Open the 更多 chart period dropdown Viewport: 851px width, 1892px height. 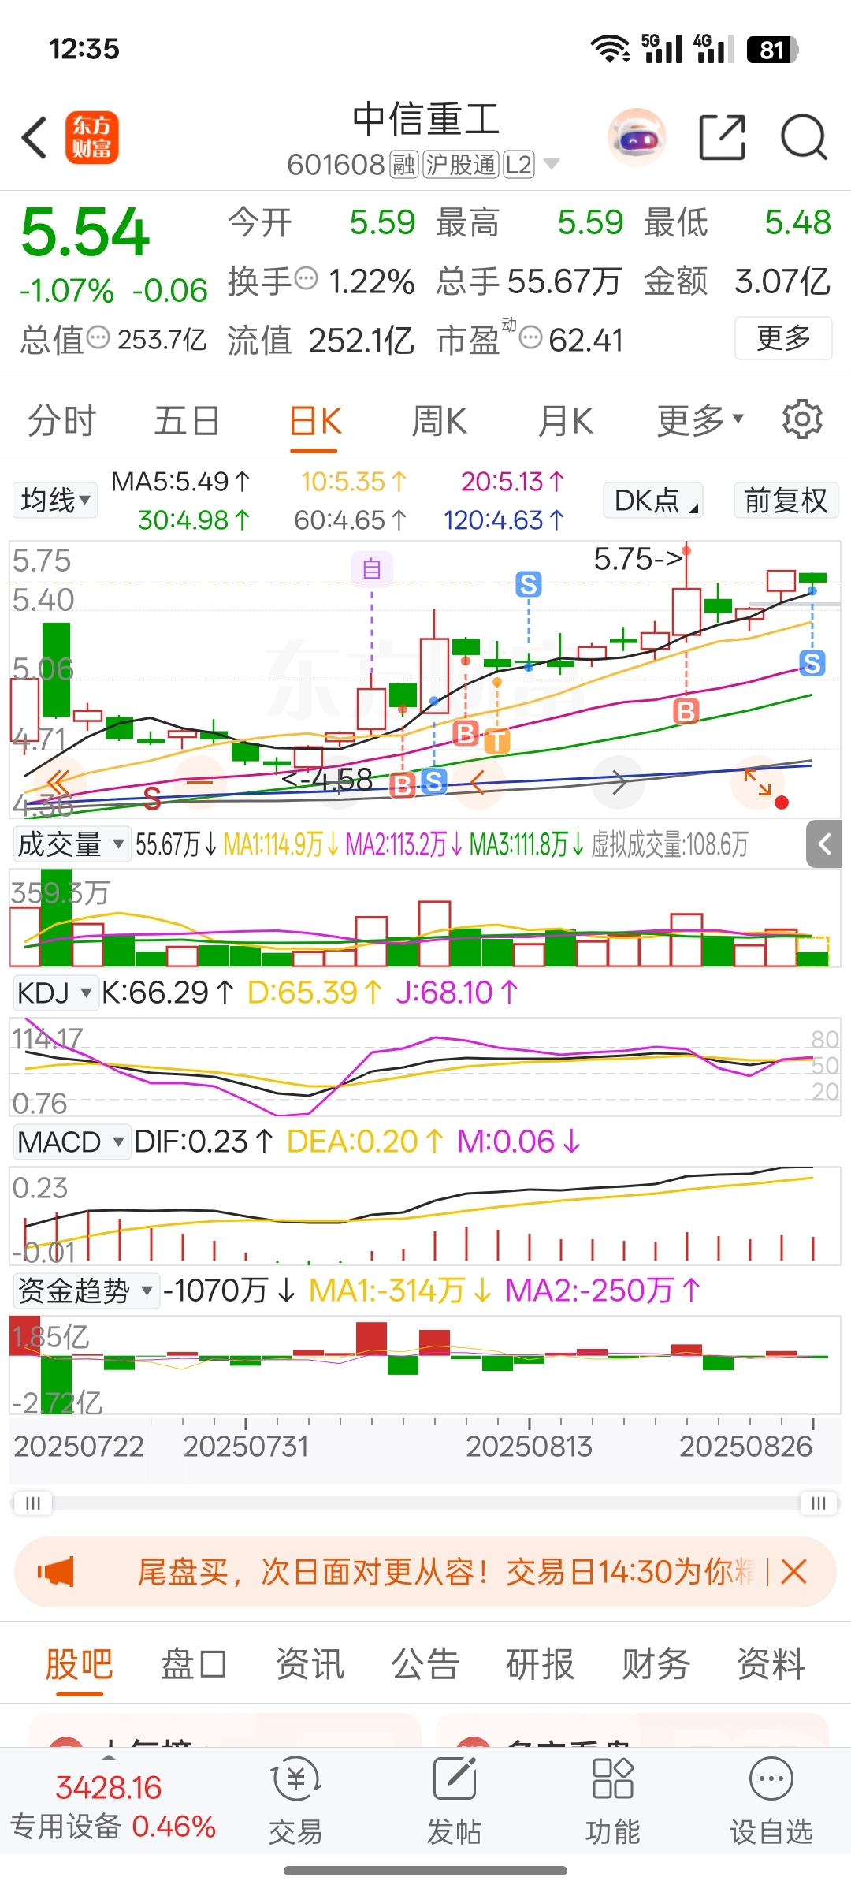pyautogui.click(x=700, y=420)
